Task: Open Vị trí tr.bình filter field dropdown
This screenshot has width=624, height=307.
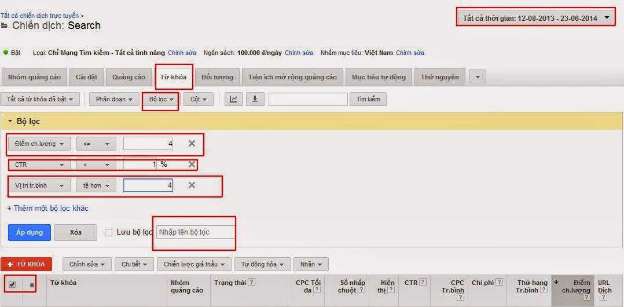Action: 39,185
